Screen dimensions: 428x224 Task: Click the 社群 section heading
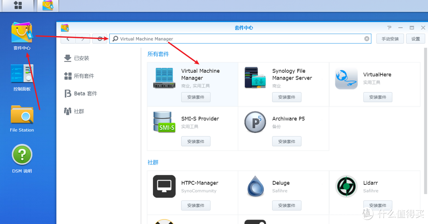point(153,162)
